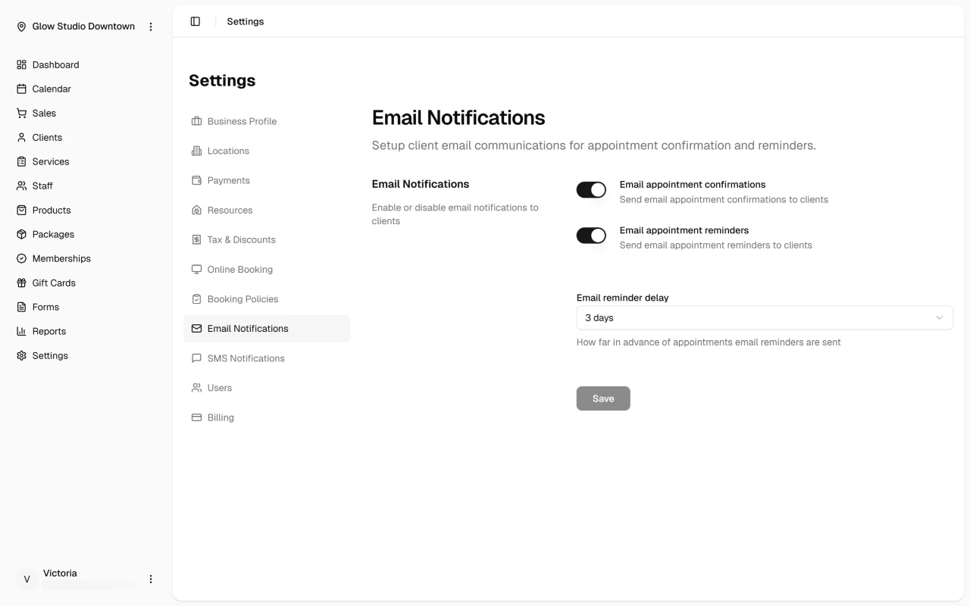
Task: Open Services in the sidebar
Action: coord(86,161)
